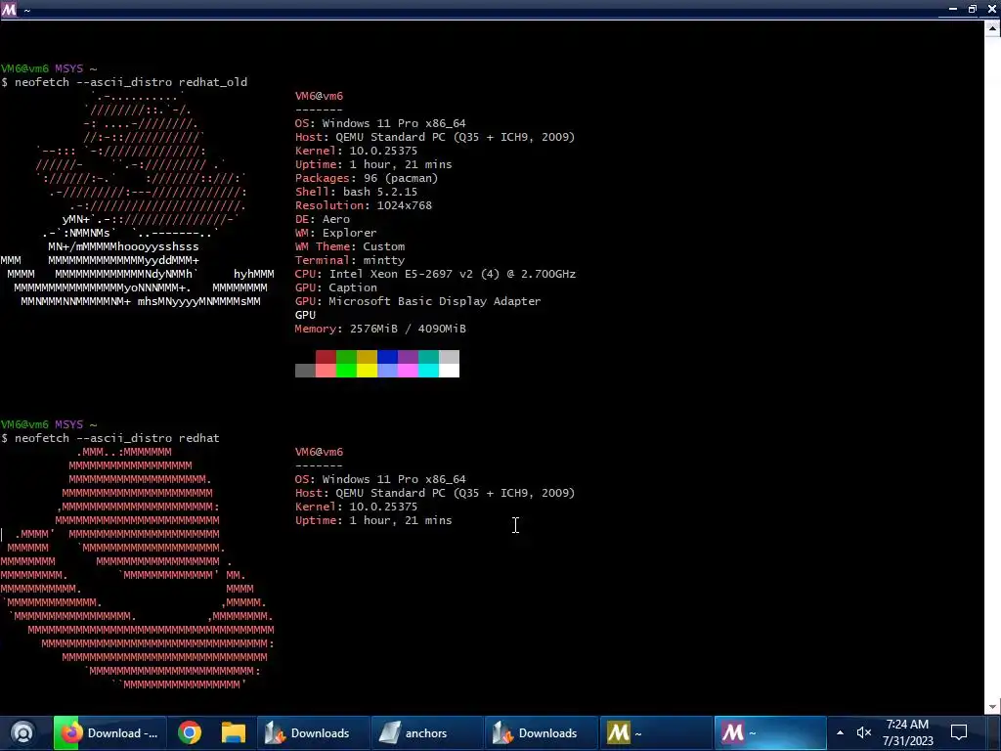
Task: Click 'neofetch --ascii_distro redhat_old' command
Action: click(131, 82)
